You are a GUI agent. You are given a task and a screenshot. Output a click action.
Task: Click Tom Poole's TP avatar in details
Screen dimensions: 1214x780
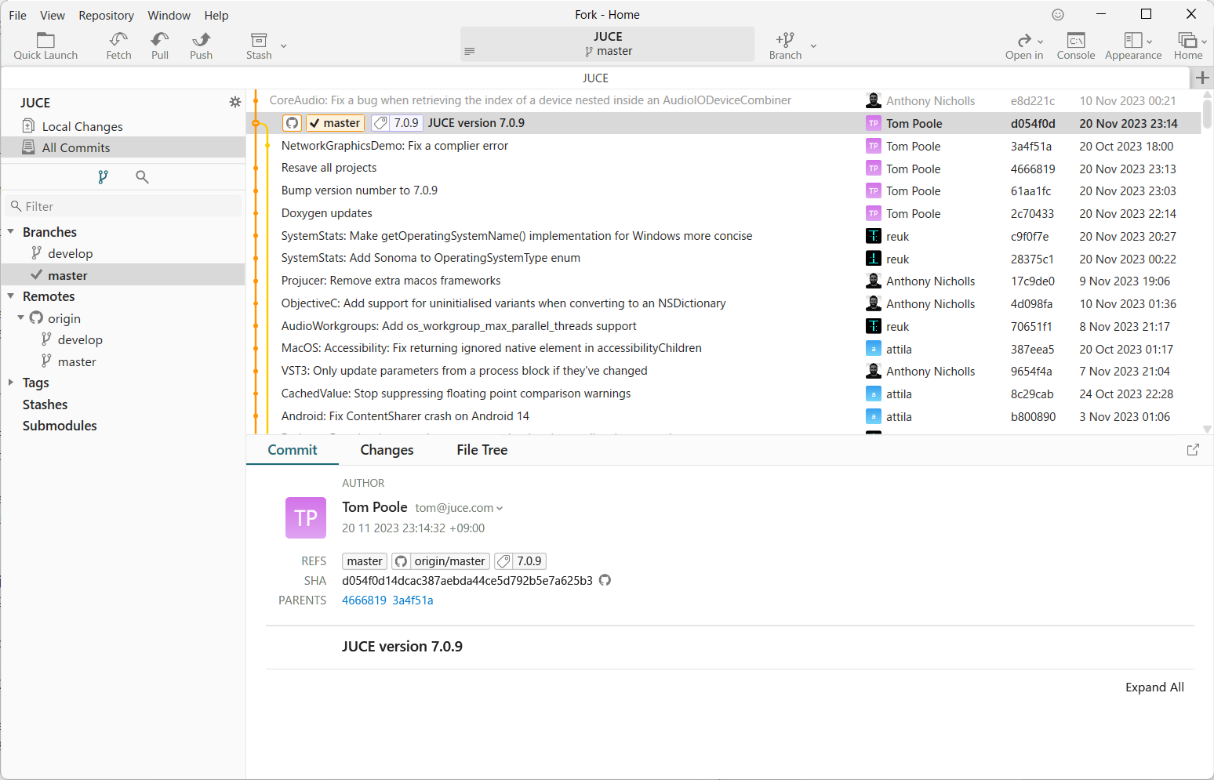pyautogui.click(x=306, y=517)
